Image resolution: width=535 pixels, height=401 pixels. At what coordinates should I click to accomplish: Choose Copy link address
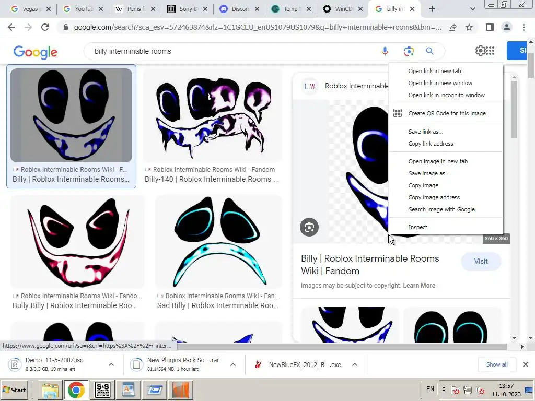tap(431, 144)
